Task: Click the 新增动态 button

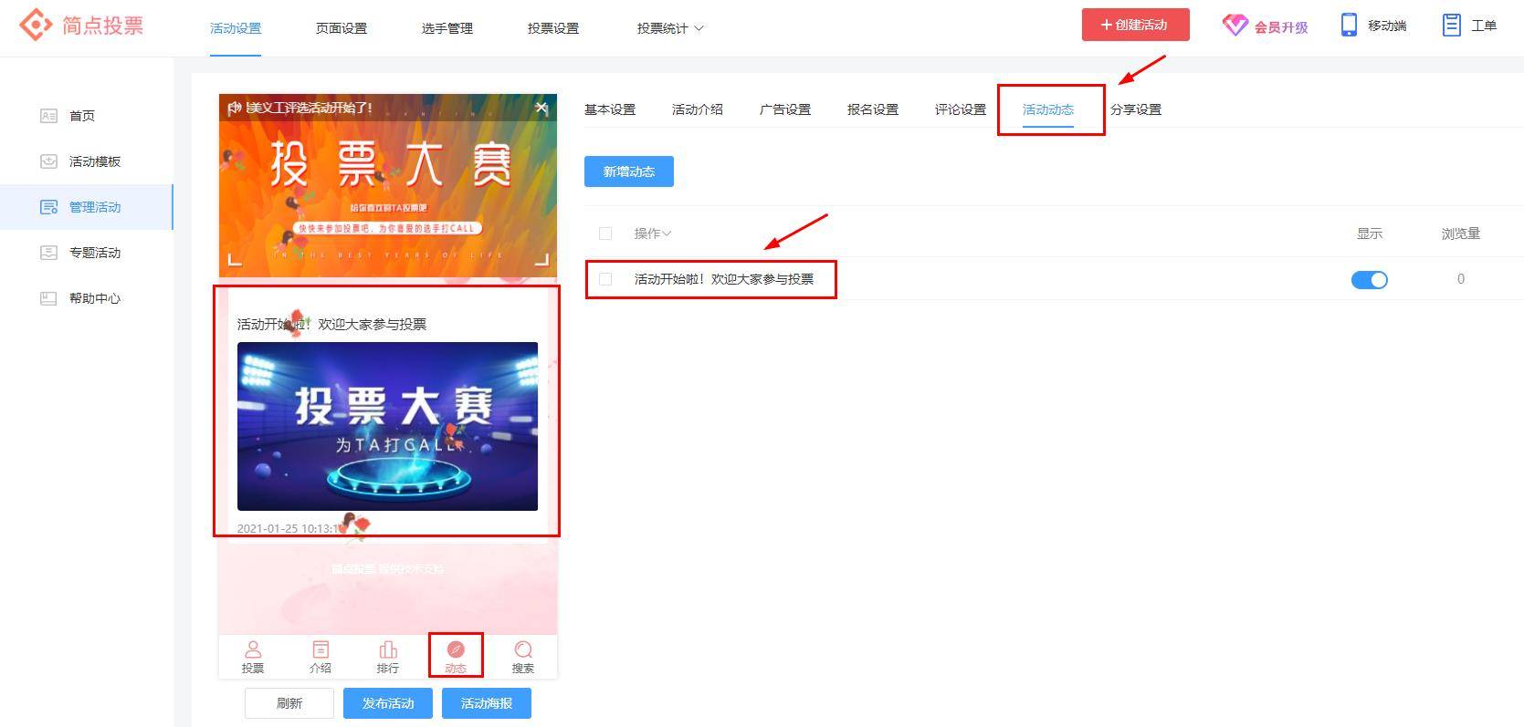Action: point(629,171)
